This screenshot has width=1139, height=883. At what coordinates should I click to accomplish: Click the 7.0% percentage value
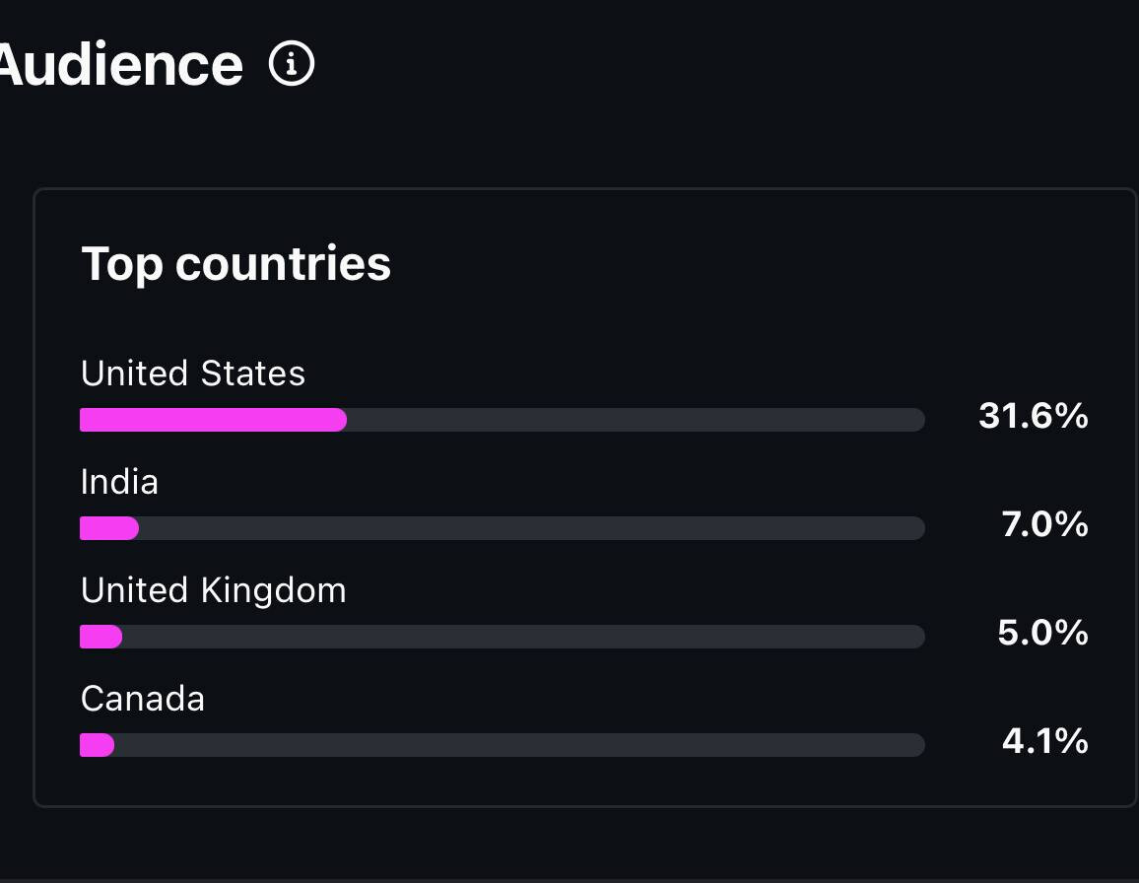click(1044, 524)
